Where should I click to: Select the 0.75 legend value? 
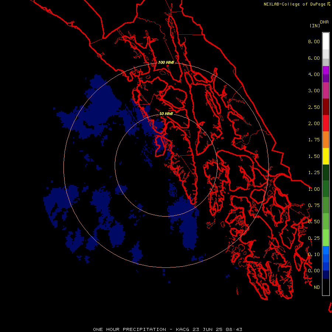[x=314, y=205]
